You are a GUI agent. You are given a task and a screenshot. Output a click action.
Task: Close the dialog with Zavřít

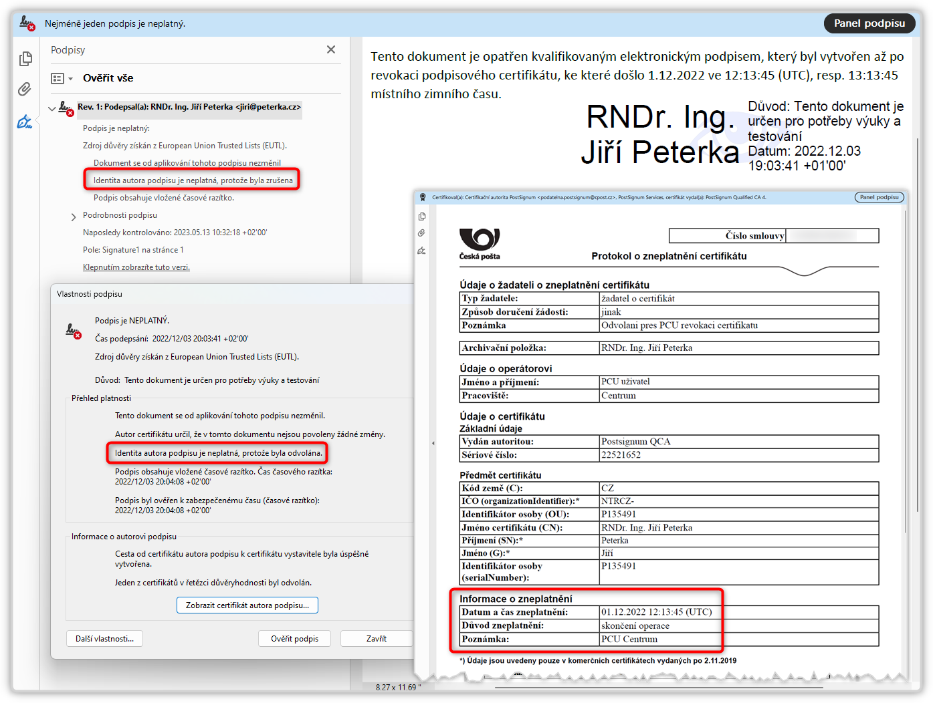(376, 639)
